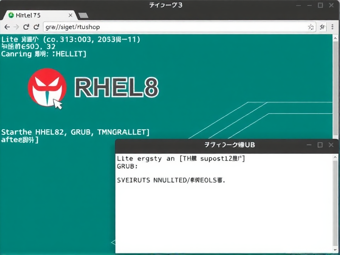Image resolution: width=340 pixels, height=255 pixels.
Task: Click the browser back arrow icon
Action: [x=7, y=26]
